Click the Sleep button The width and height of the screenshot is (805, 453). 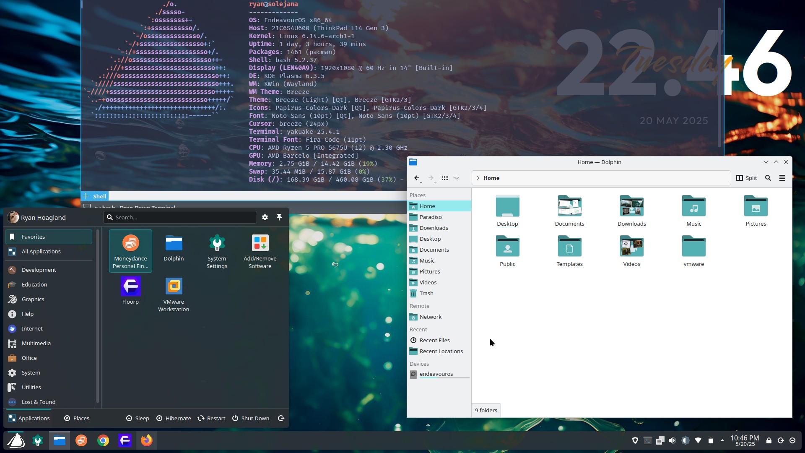(x=138, y=418)
